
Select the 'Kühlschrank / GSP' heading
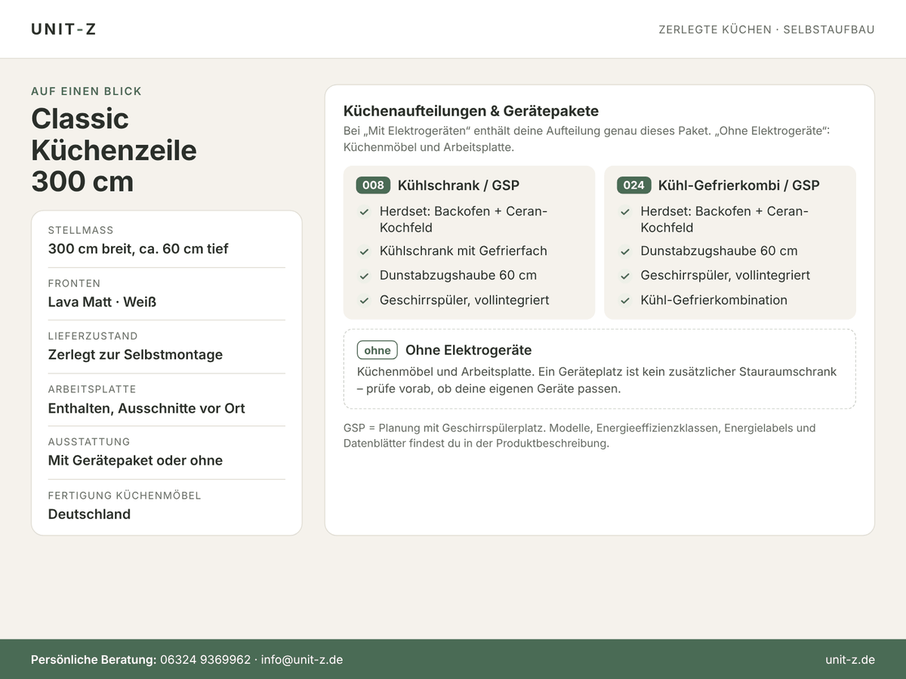458,185
